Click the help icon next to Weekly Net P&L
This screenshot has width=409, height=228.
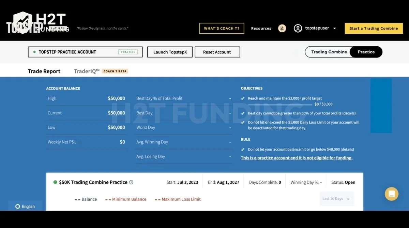(x=79, y=142)
